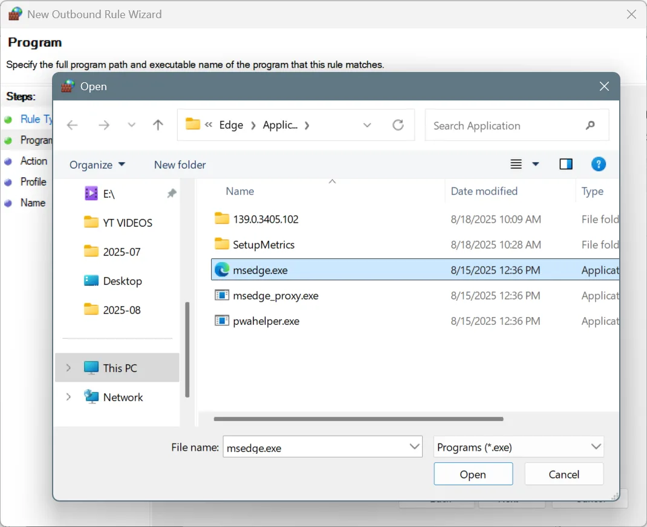Select Profile step in wizard Steps list

[33, 182]
